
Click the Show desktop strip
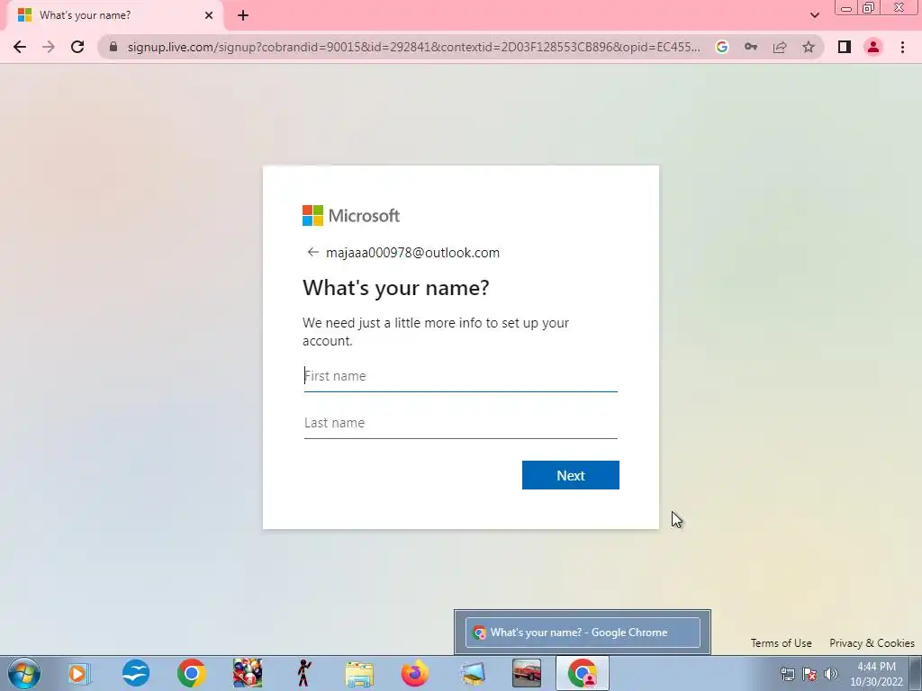click(x=916, y=673)
